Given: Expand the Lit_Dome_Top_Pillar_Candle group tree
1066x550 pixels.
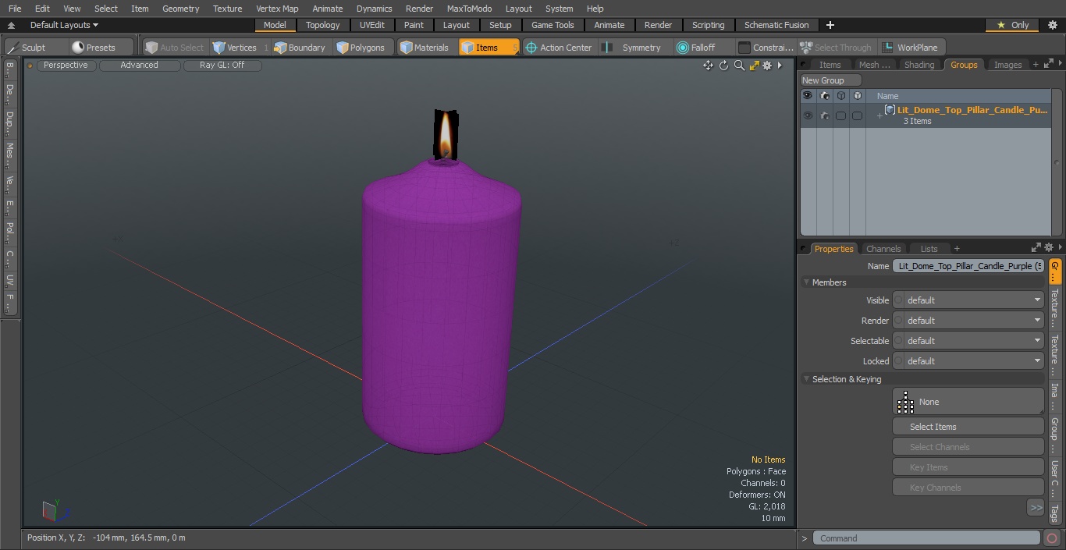Looking at the screenshot, I should tap(879, 116).
